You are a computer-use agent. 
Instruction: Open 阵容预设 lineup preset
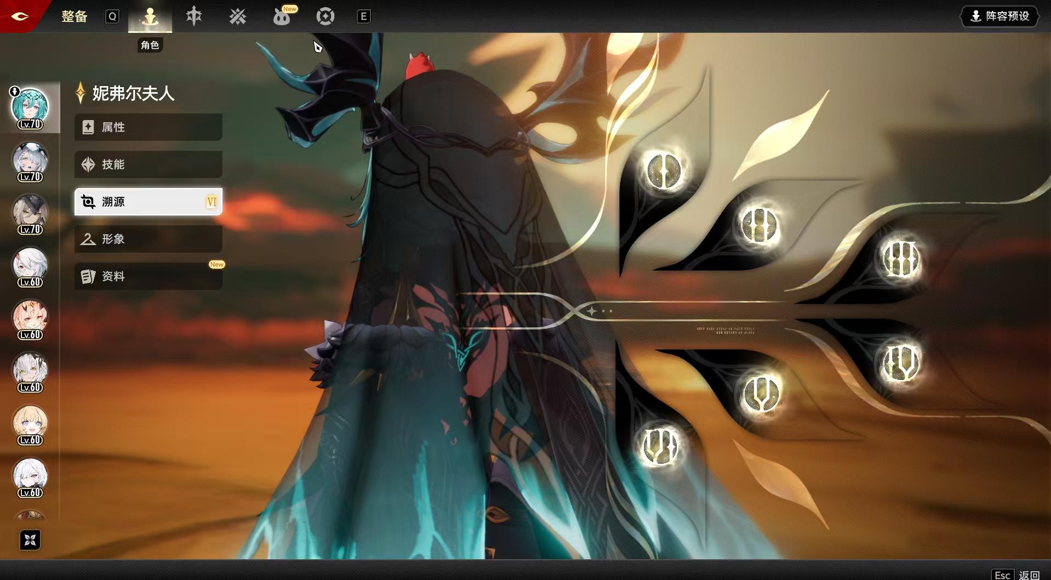1000,16
